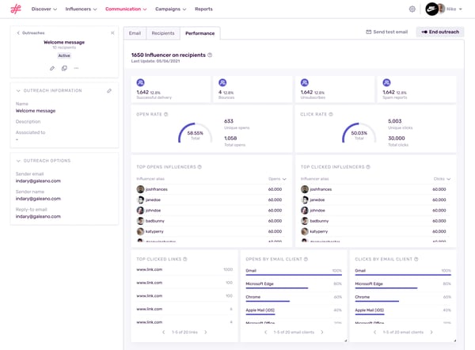Click the app logo in top-left
This screenshot has width=475, height=350.
[x=15, y=9]
